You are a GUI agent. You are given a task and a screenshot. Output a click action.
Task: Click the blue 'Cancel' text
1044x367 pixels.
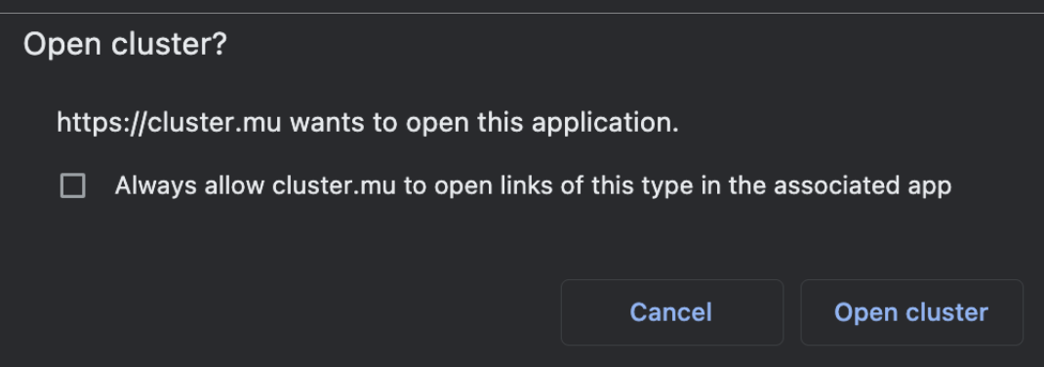(x=671, y=312)
